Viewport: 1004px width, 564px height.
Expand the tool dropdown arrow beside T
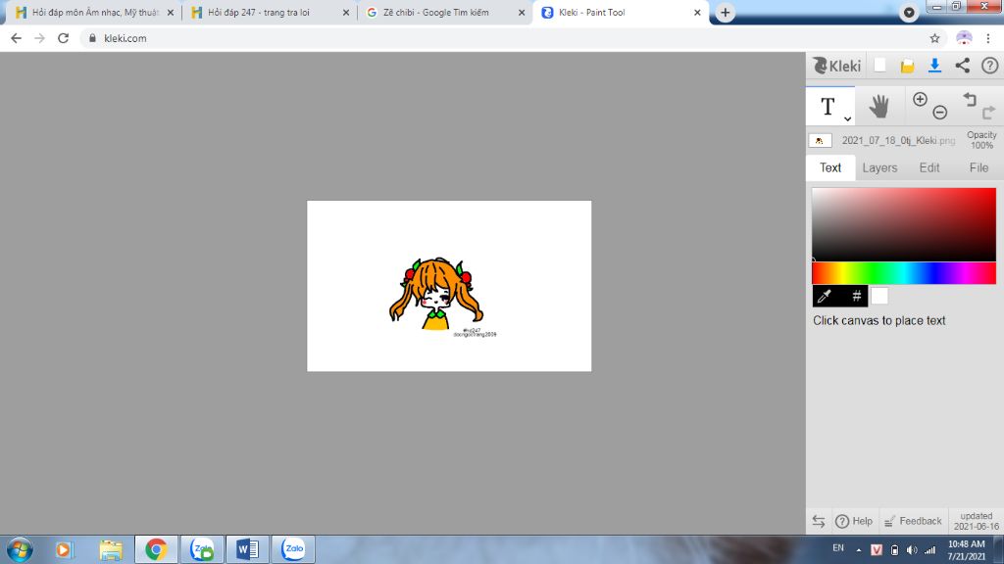tap(847, 118)
